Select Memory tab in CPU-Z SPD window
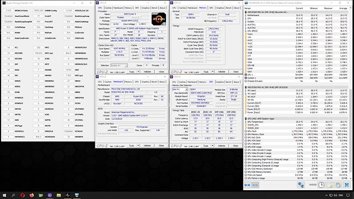 (x=203, y=82)
